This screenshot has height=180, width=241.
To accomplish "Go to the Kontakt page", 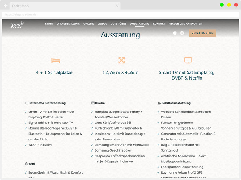I will coord(159,24).
